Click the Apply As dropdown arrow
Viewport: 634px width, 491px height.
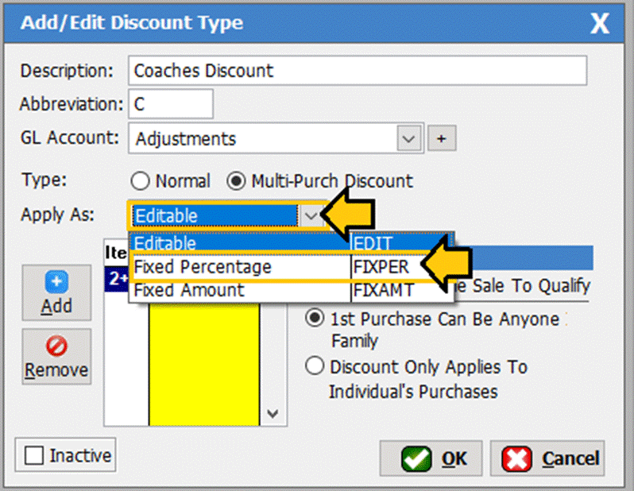point(311,215)
